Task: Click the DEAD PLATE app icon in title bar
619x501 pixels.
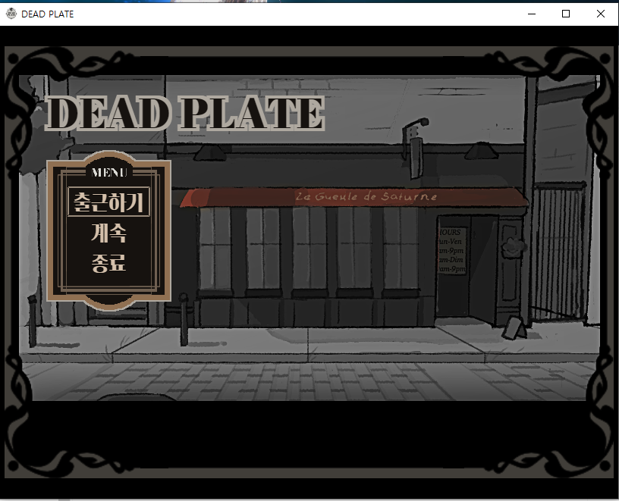Action: coord(11,14)
